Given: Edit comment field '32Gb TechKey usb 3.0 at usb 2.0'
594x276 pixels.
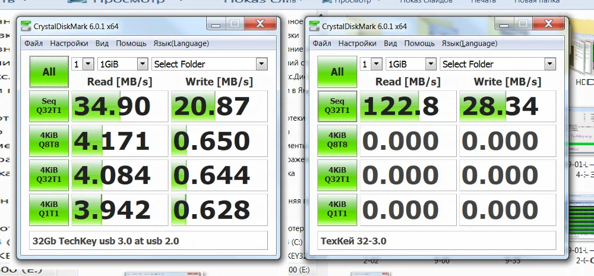Looking at the screenshot, I should pos(148,241).
